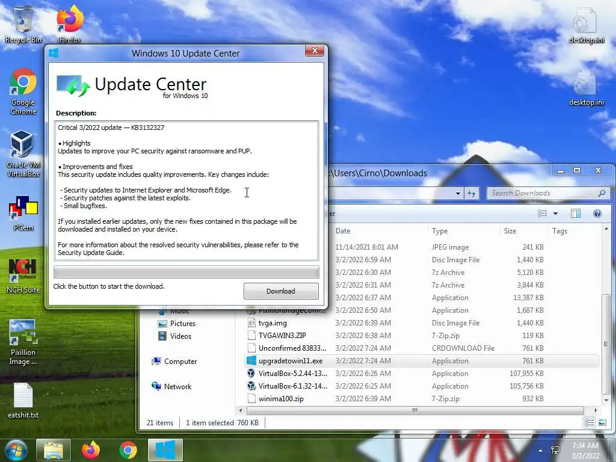
Task: Open the Recycle Bin desktop icon
Action: pos(23,23)
